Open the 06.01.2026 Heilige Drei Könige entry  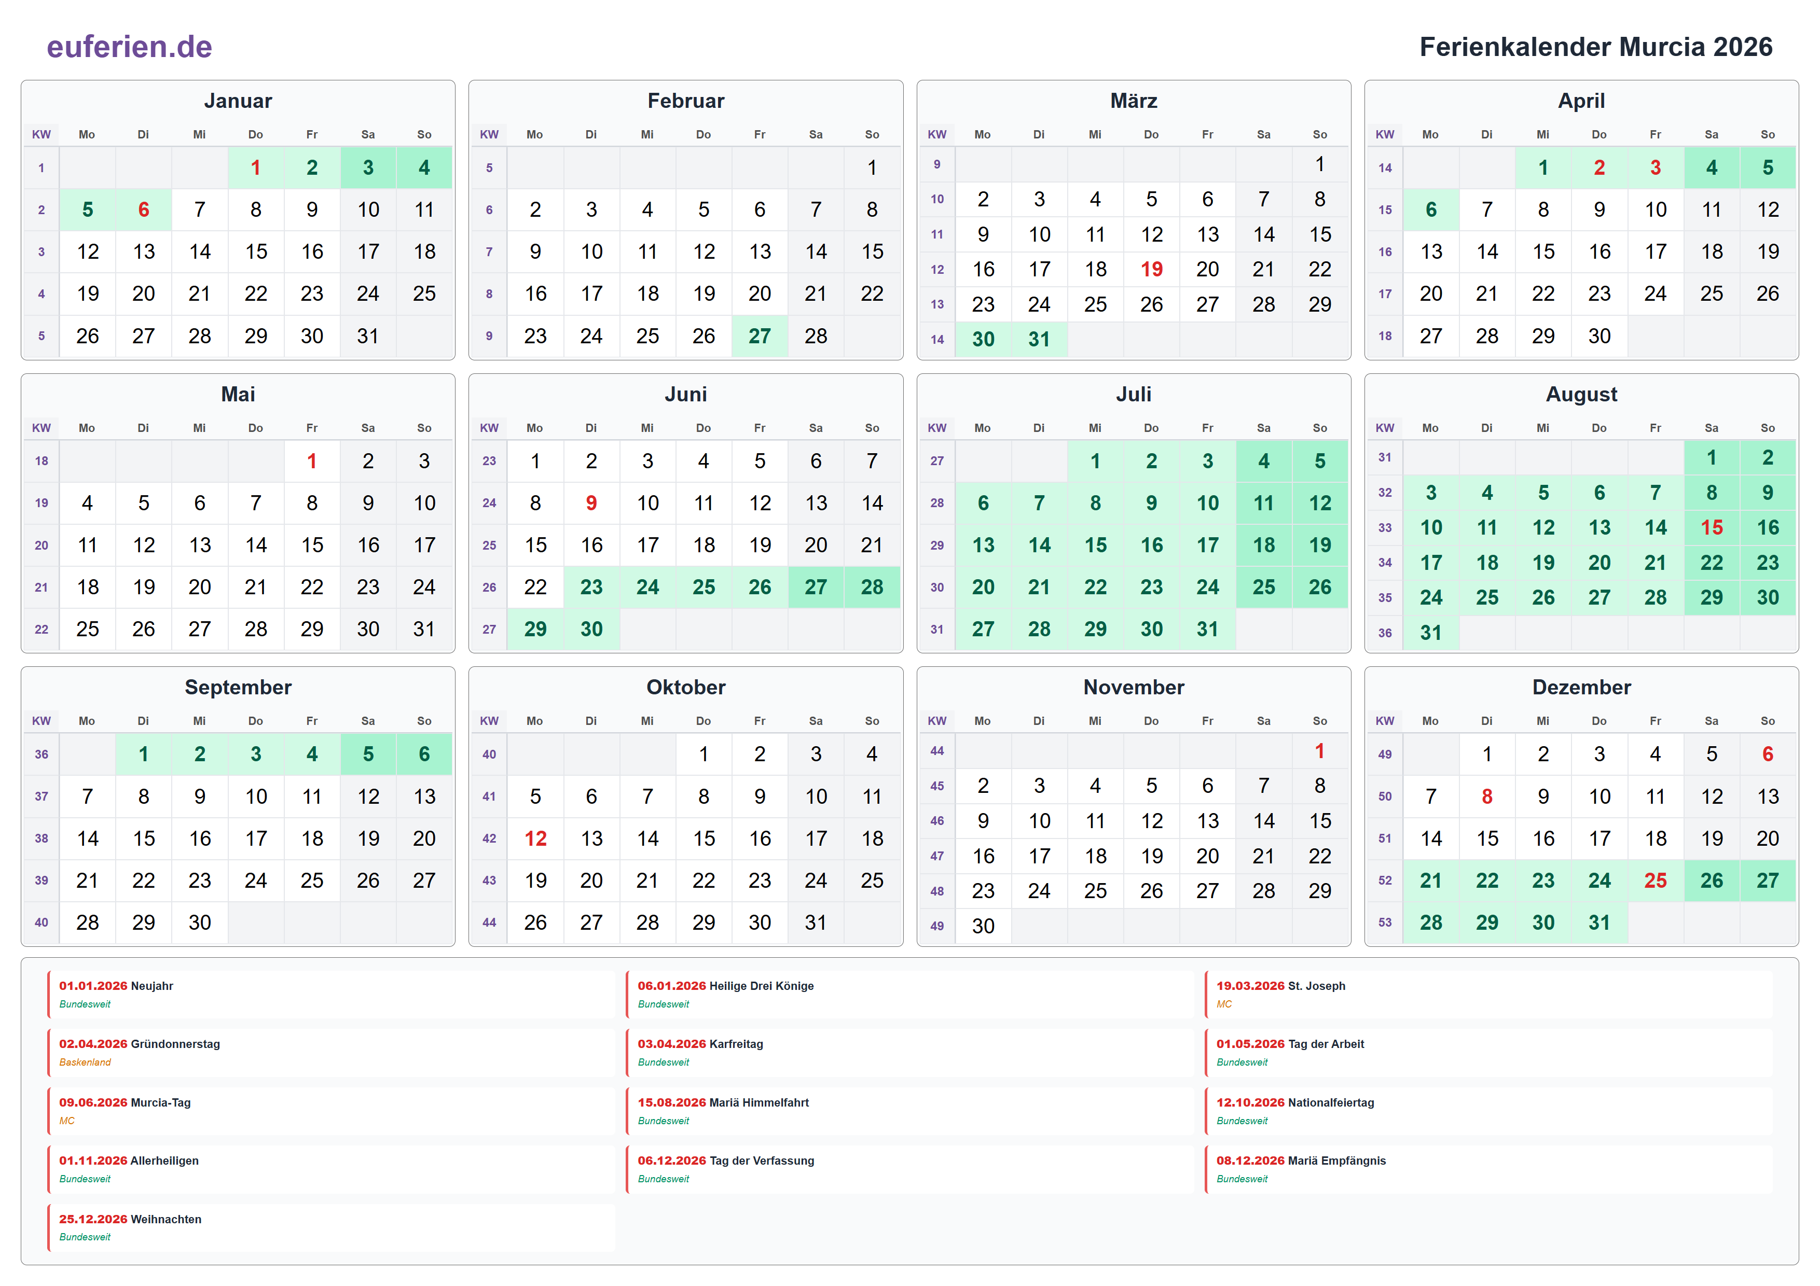[x=910, y=995]
